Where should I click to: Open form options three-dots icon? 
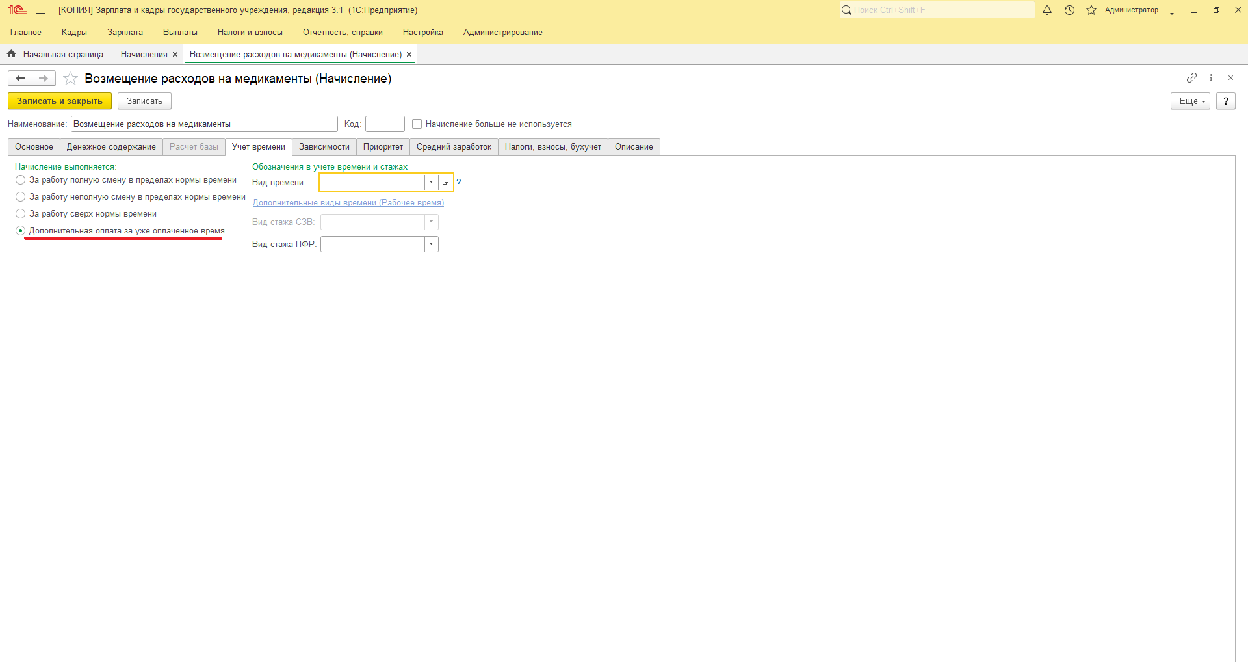pos(1211,78)
